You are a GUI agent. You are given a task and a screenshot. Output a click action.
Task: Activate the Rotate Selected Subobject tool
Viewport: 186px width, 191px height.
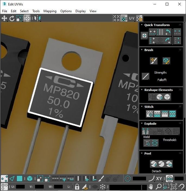tap(12, 18)
